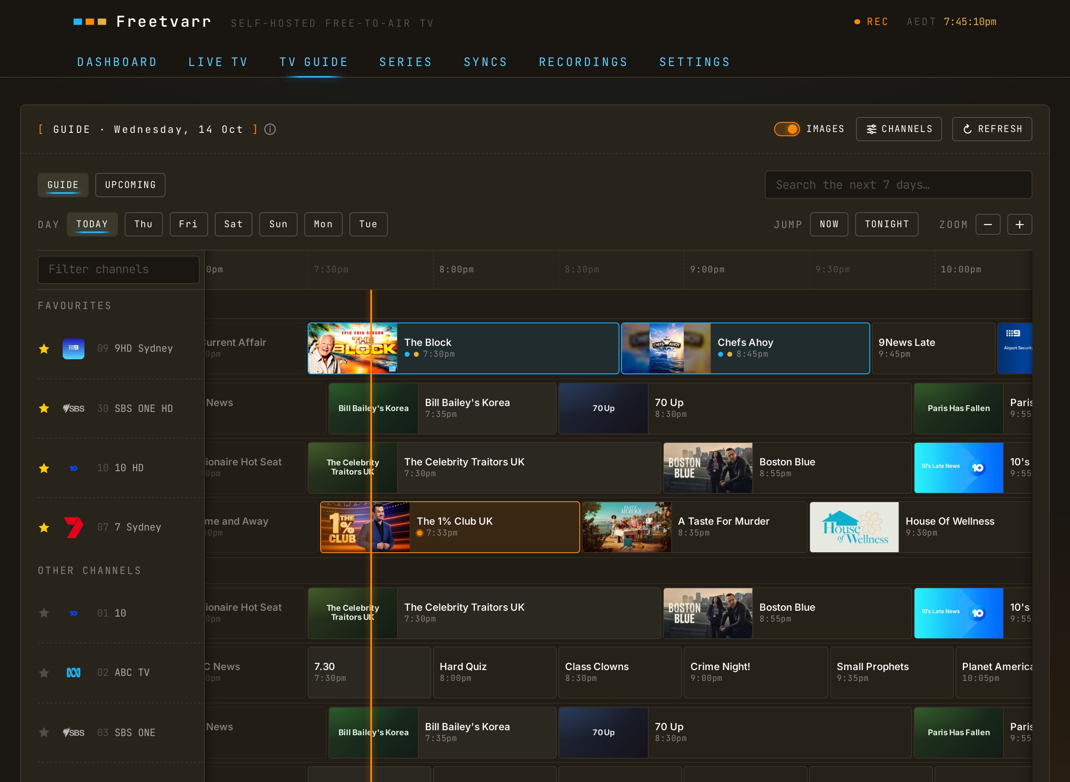Open The Block programme thumbnail
The image size is (1070, 782).
click(x=352, y=348)
